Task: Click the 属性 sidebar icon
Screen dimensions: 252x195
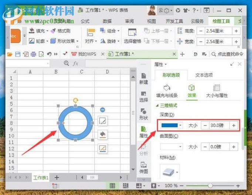Action: [x=143, y=132]
